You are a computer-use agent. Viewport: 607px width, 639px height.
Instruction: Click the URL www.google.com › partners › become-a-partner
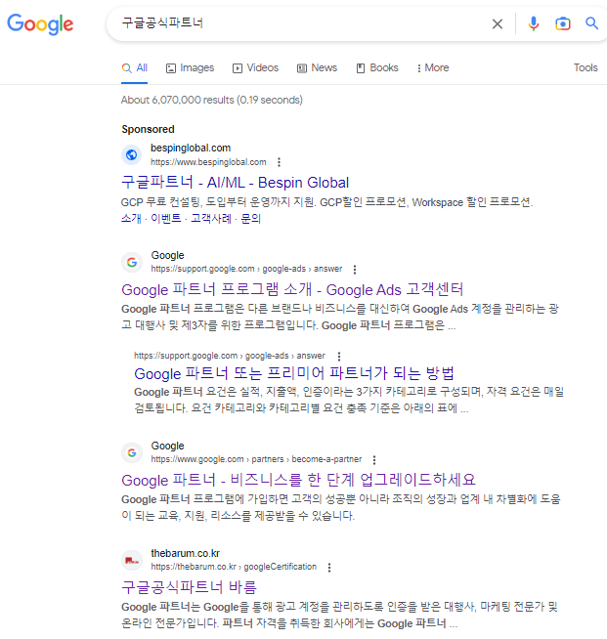[x=256, y=459]
